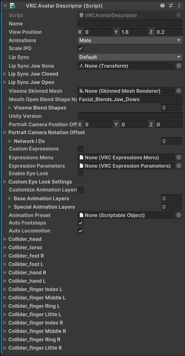Screen dimensions: 185x356
Task: Open the Animations dropdown set to Male
Action: coord(130,41)
